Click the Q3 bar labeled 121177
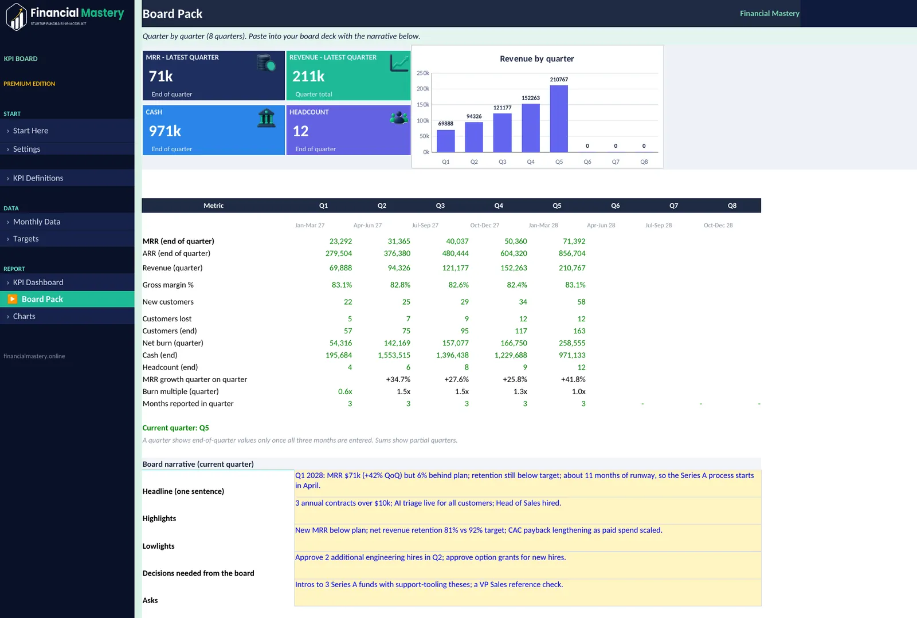Image resolution: width=917 pixels, height=618 pixels. 502,133
